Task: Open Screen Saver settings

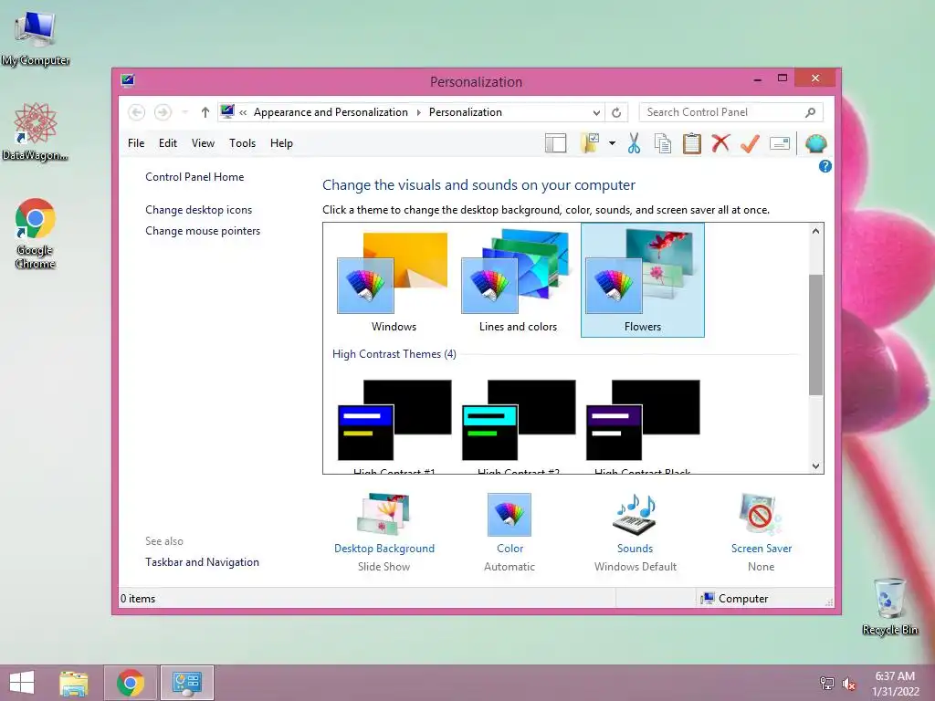Action: pos(762,532)
